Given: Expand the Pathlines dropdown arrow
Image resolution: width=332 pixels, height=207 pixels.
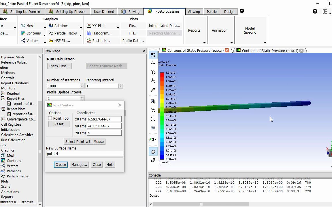Looking at the screenshot, I should [x=81, y=28].
